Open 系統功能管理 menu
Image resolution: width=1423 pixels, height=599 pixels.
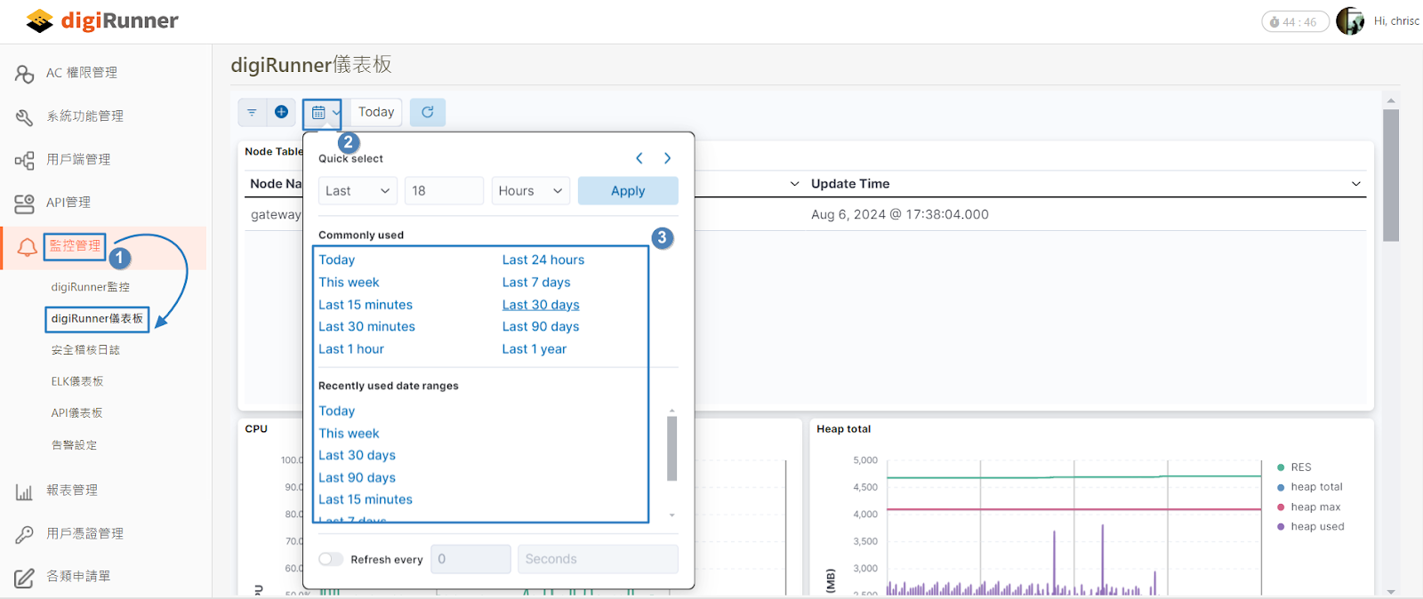coord(85,116)
